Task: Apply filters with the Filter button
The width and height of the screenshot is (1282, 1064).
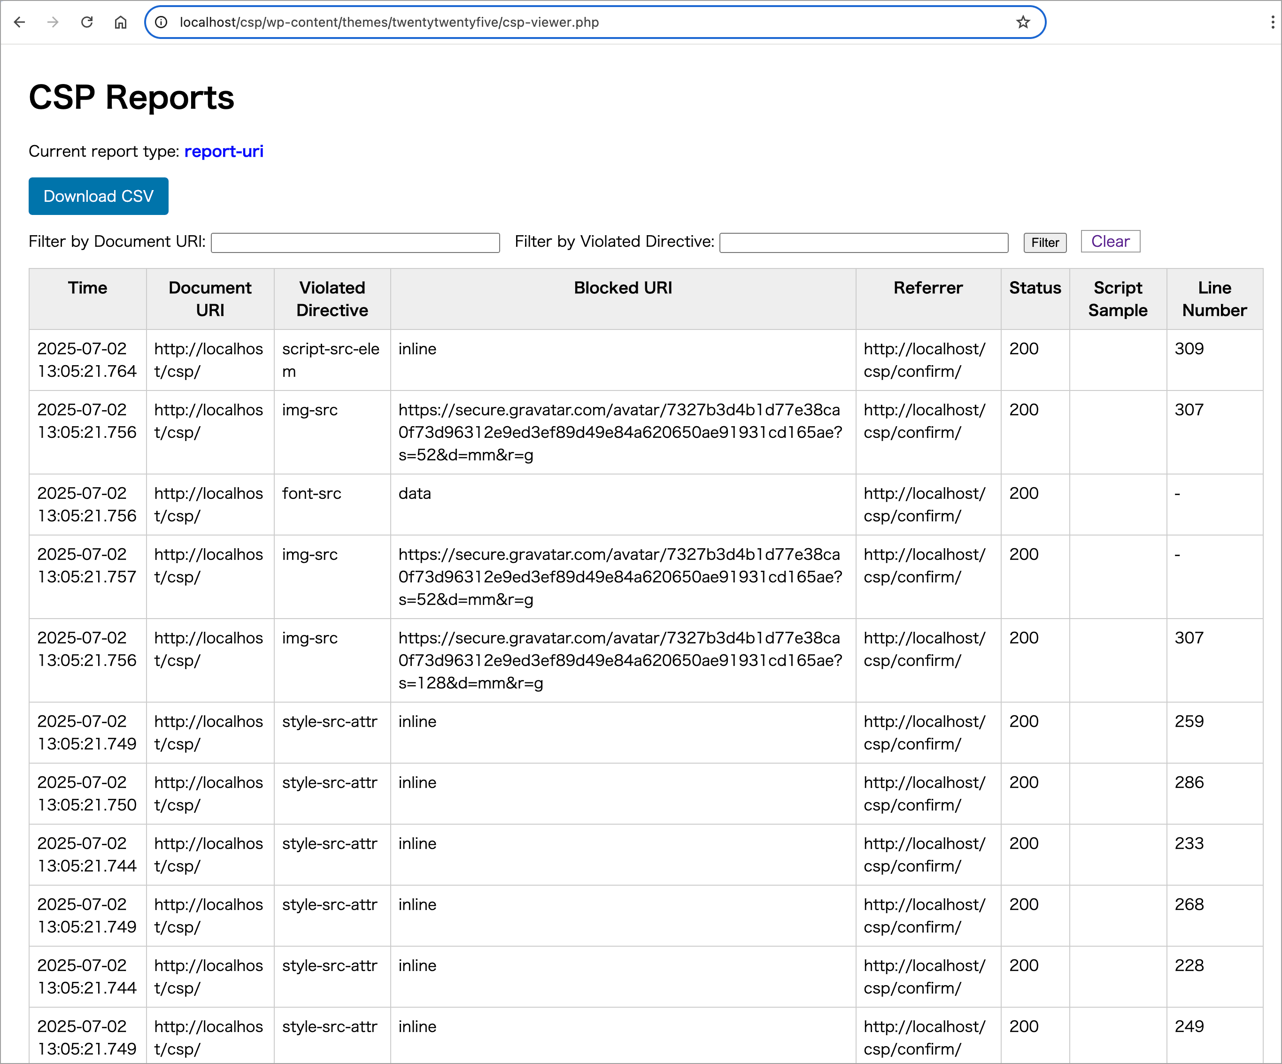Action: (1045, 242)
